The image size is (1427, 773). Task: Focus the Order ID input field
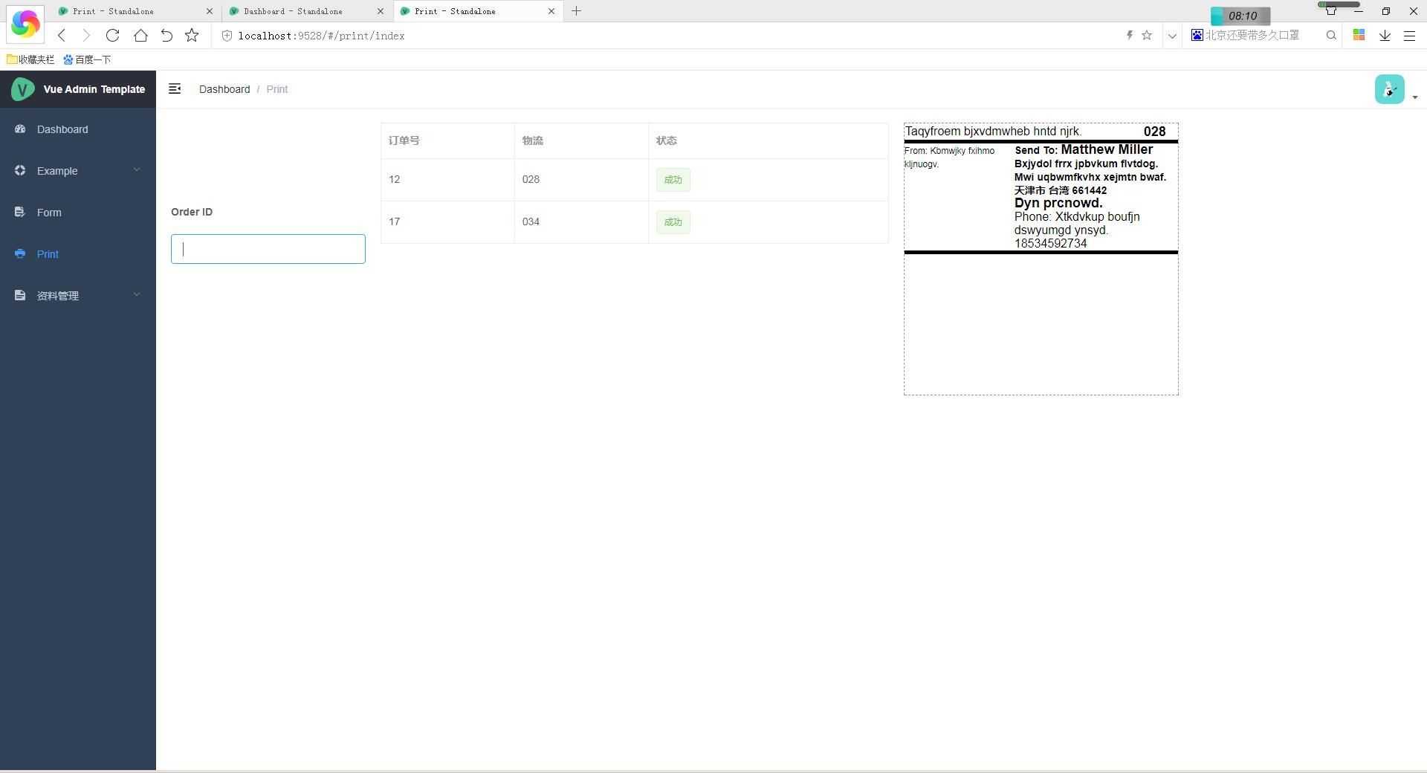point(268,249)
